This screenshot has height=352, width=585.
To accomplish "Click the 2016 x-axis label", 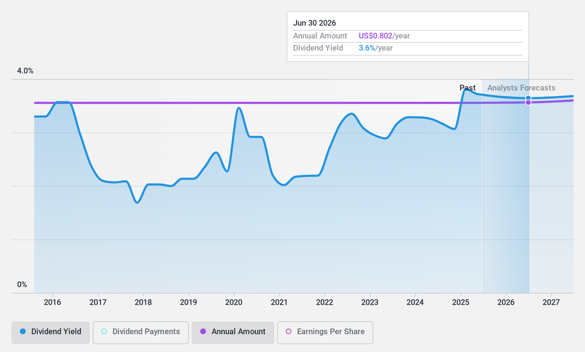I will pos(52,302).
